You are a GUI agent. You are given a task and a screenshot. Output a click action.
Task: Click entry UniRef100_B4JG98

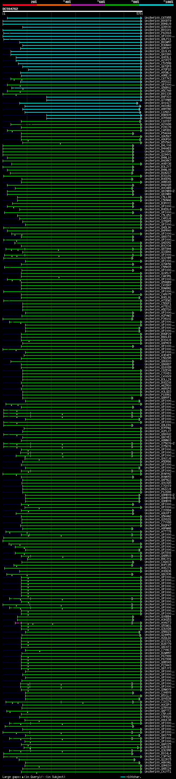(x=158, y=151)
